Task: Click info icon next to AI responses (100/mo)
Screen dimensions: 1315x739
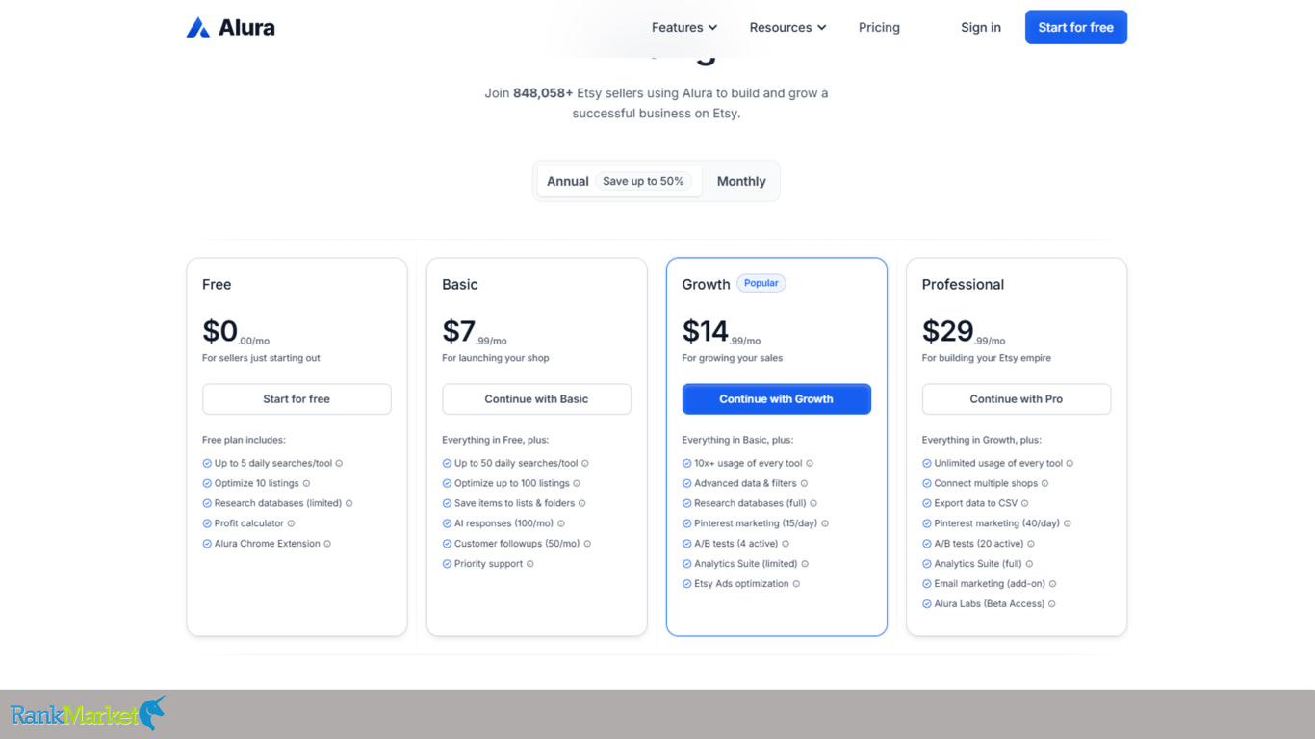Action: point(561,523)
